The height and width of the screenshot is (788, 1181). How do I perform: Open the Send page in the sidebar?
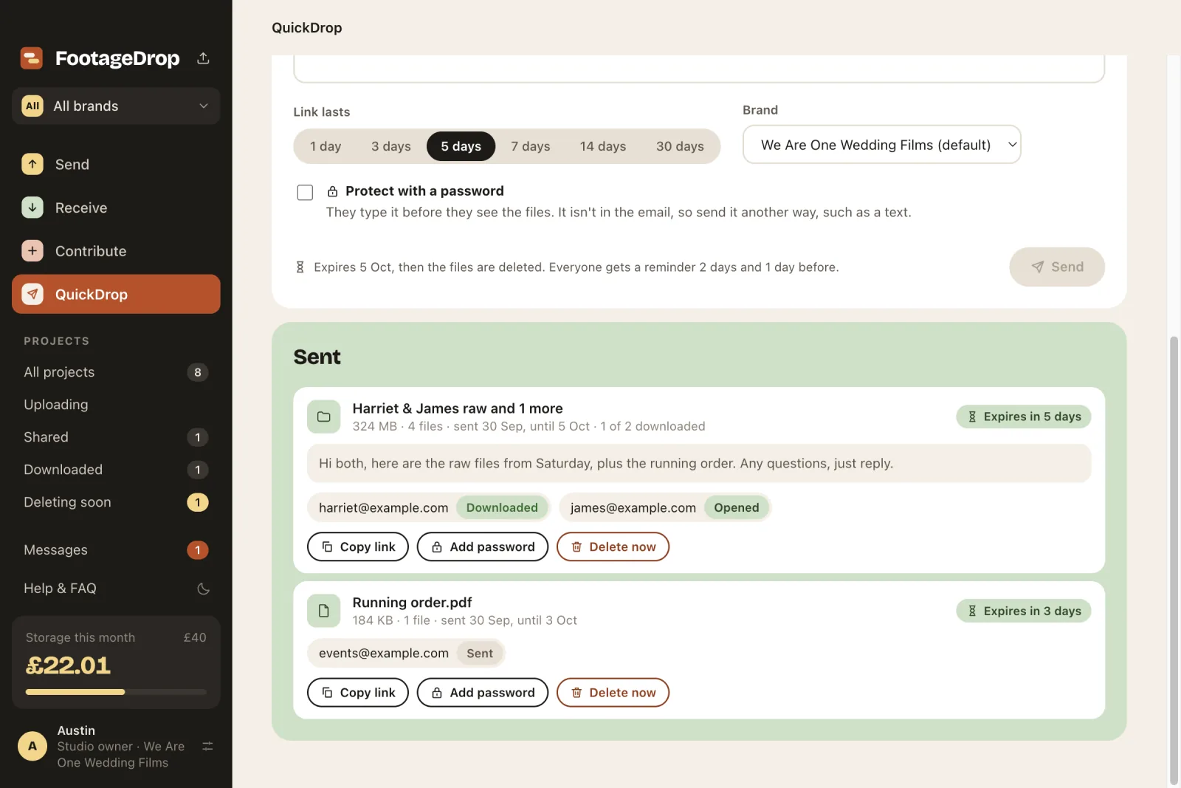point(116,164)
